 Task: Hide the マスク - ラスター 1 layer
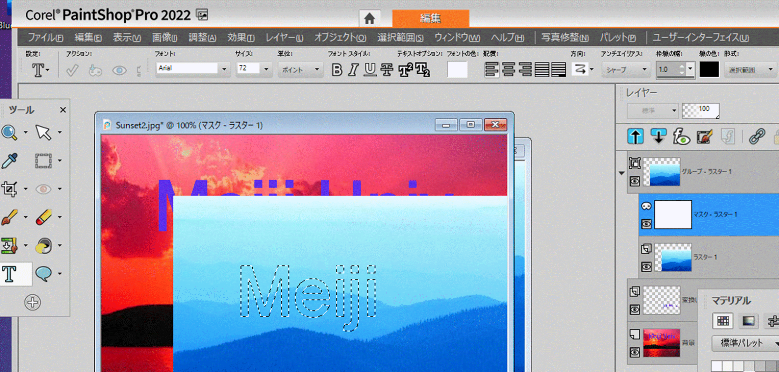click(646, 224)
